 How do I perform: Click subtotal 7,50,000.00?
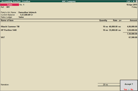point(132,34)
